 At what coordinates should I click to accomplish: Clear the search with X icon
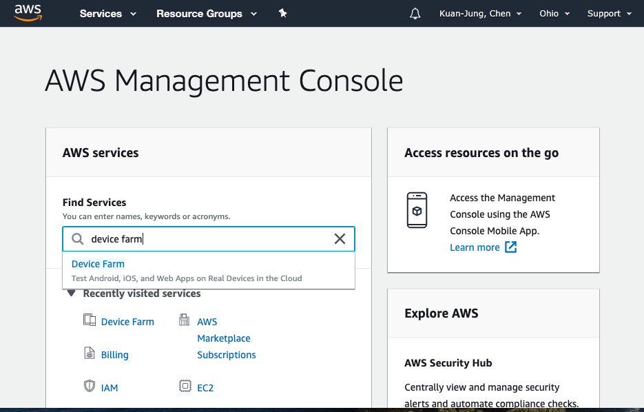[340, 239]
